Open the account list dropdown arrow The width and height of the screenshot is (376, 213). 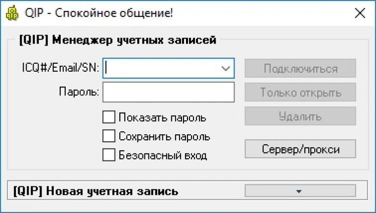[226, 68]
